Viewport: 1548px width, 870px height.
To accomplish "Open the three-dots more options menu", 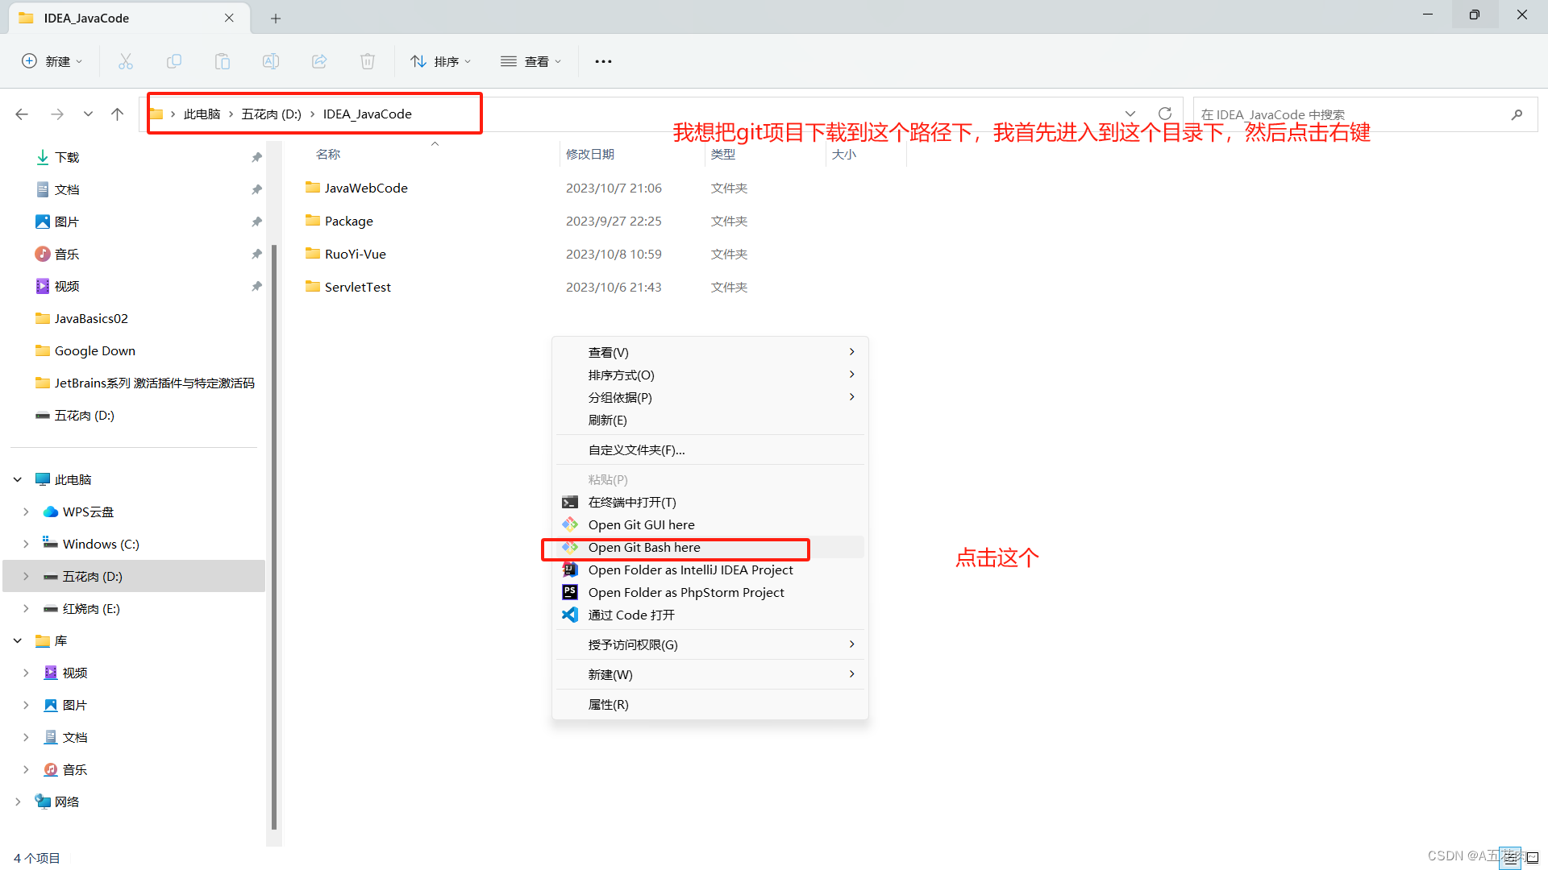I will coord(603,61).
